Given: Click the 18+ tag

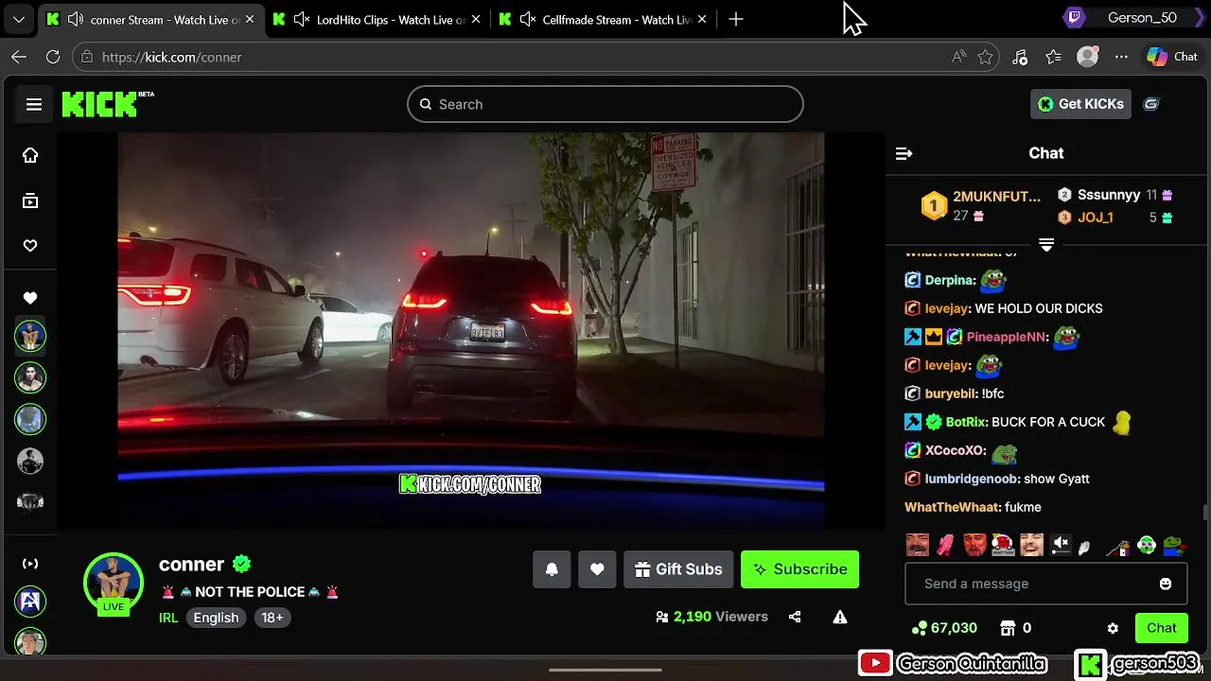Looking at the screenshot, I should pyautogui.click(x=272, y=618).
